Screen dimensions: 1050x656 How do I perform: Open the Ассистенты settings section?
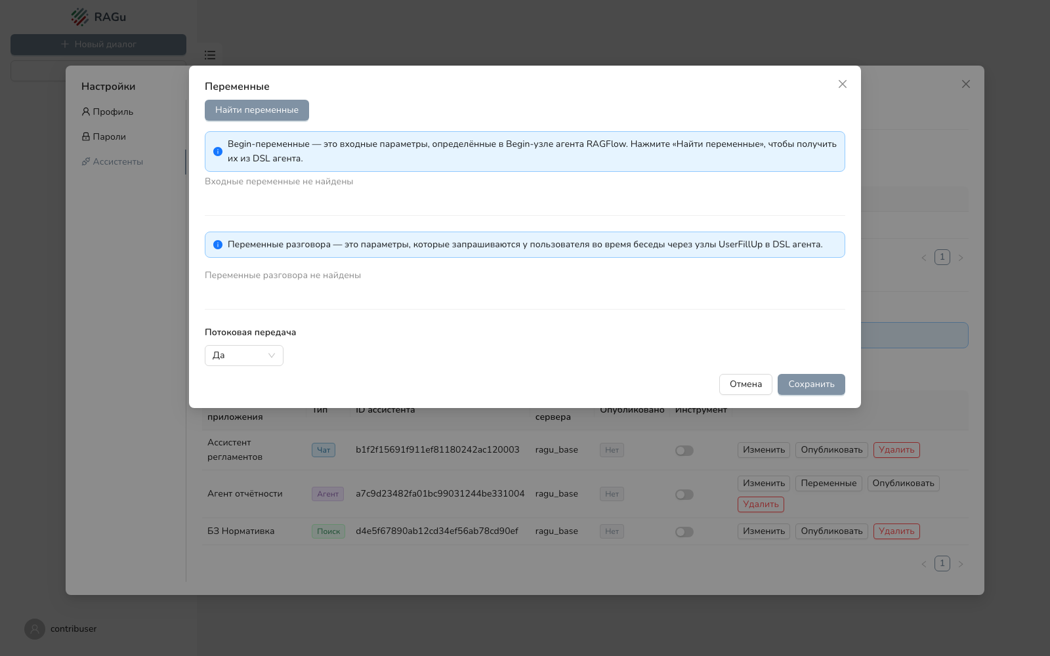(x=112, y=162)
